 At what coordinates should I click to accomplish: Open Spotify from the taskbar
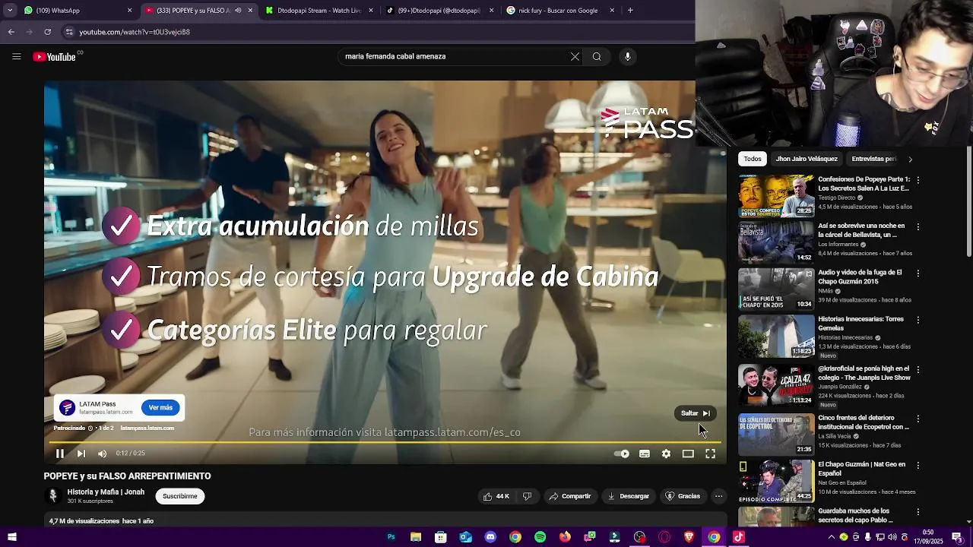pos(540,537)
